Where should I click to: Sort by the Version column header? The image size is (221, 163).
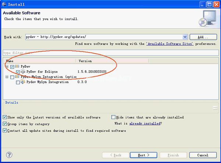(x=112, y=61)
